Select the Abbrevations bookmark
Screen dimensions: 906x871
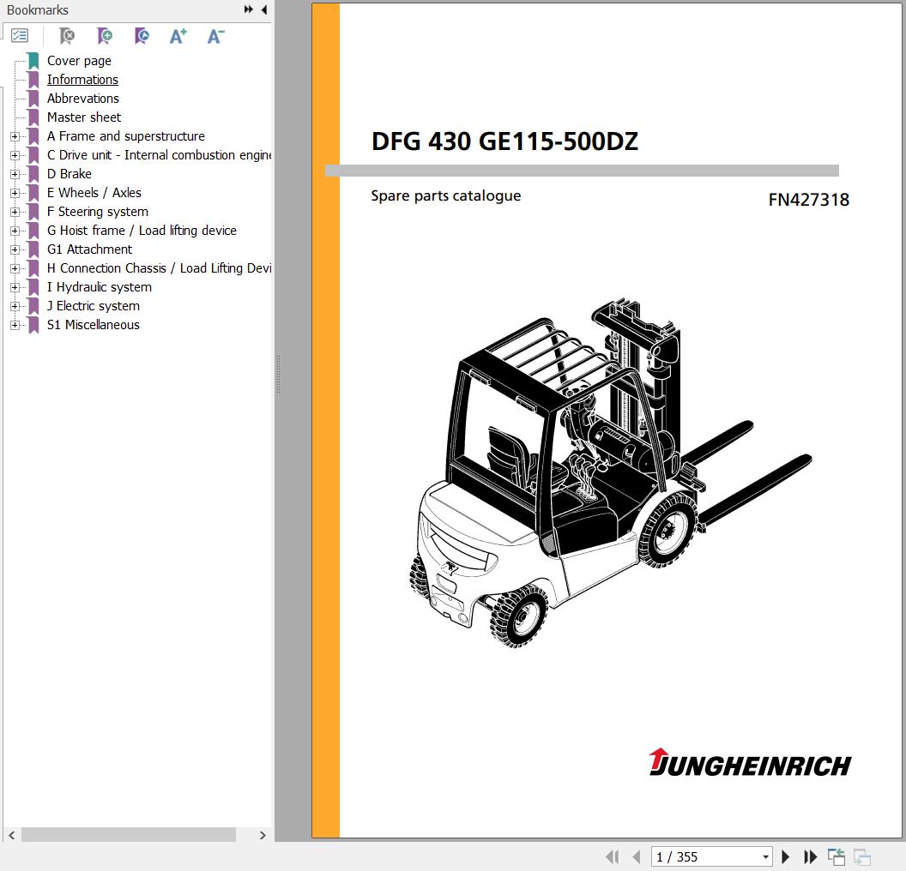coord(82,99)
